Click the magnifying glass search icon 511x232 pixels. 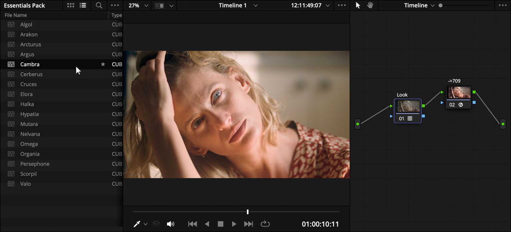[99, 5]
